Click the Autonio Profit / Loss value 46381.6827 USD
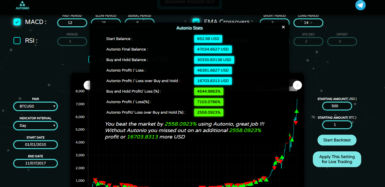 (213, 70)
